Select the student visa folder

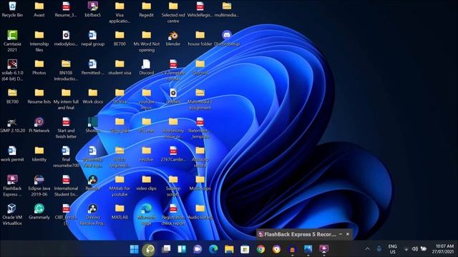[x=120, y=67]
